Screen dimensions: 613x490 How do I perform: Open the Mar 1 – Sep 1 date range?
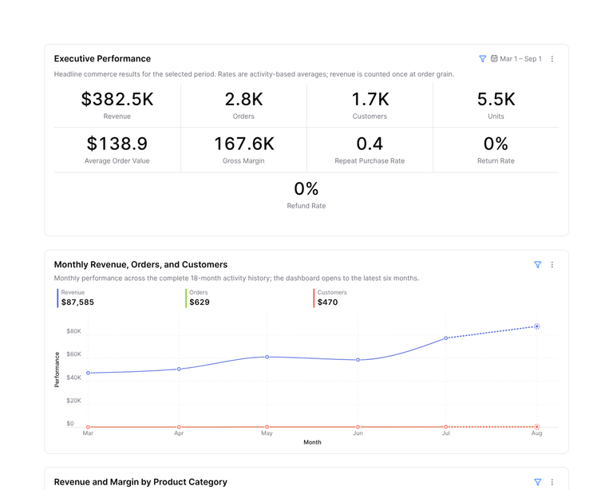click(516, 58)
